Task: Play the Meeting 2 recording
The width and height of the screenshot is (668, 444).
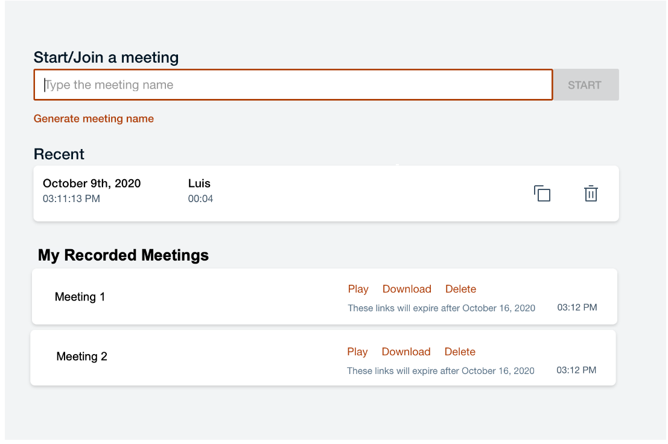Action: tap(357, 352)
